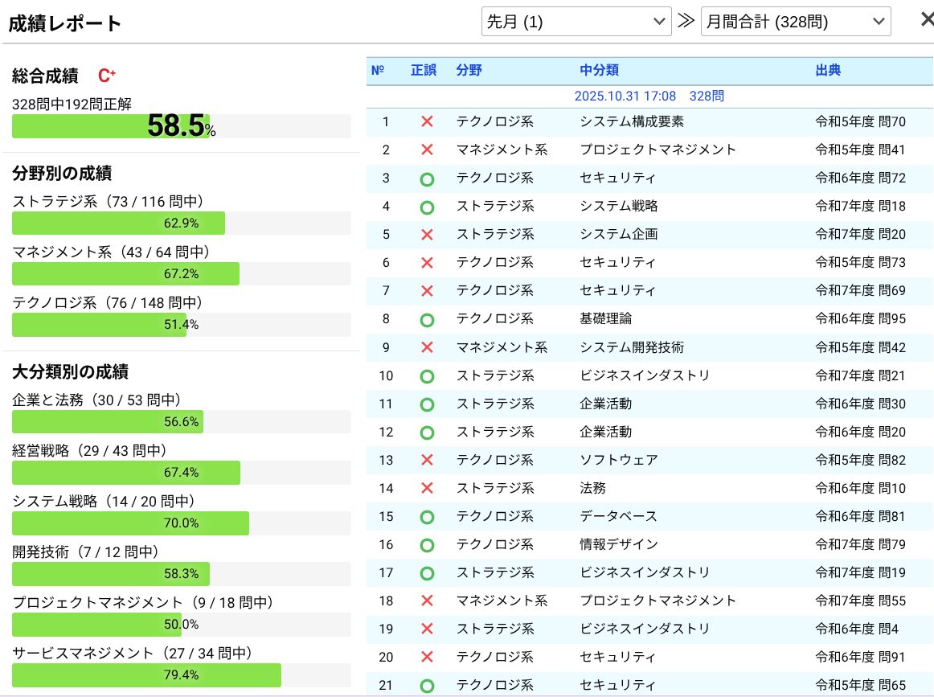Click the overall 58.5% score bar
Screen dimensions: 934x697
pos(181,126)
